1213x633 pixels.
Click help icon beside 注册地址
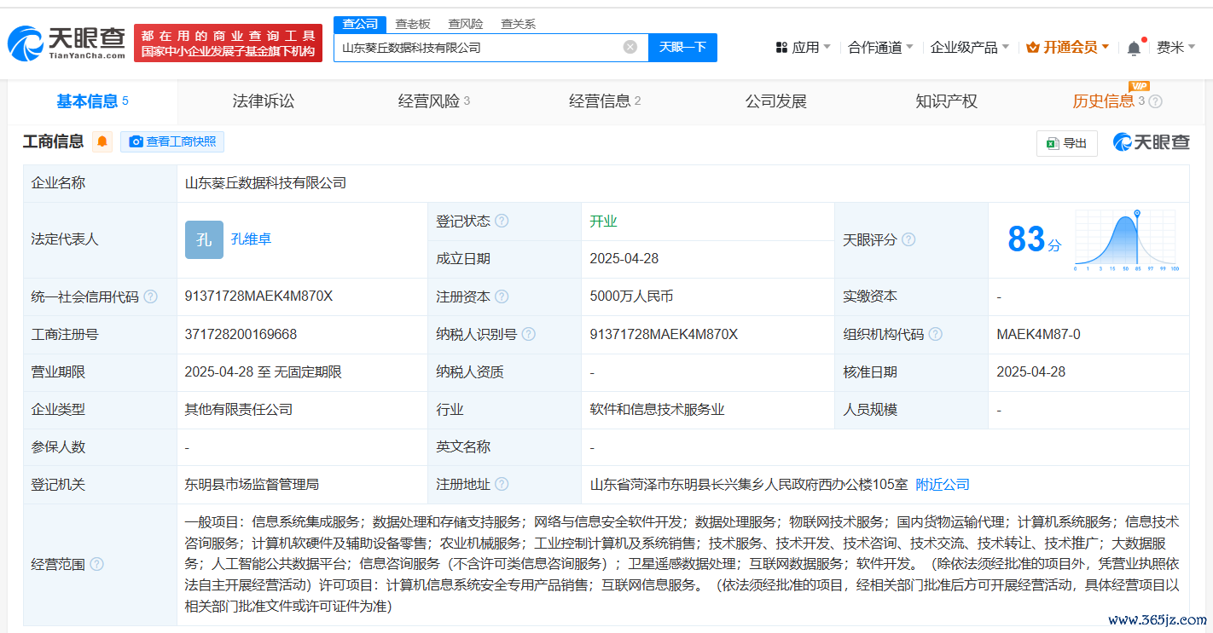click(502, 484)
